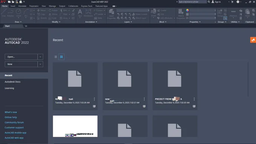Choose the Stretch tool in Modify
This screenshot has width=256, height=144.
tap(42, 18)
